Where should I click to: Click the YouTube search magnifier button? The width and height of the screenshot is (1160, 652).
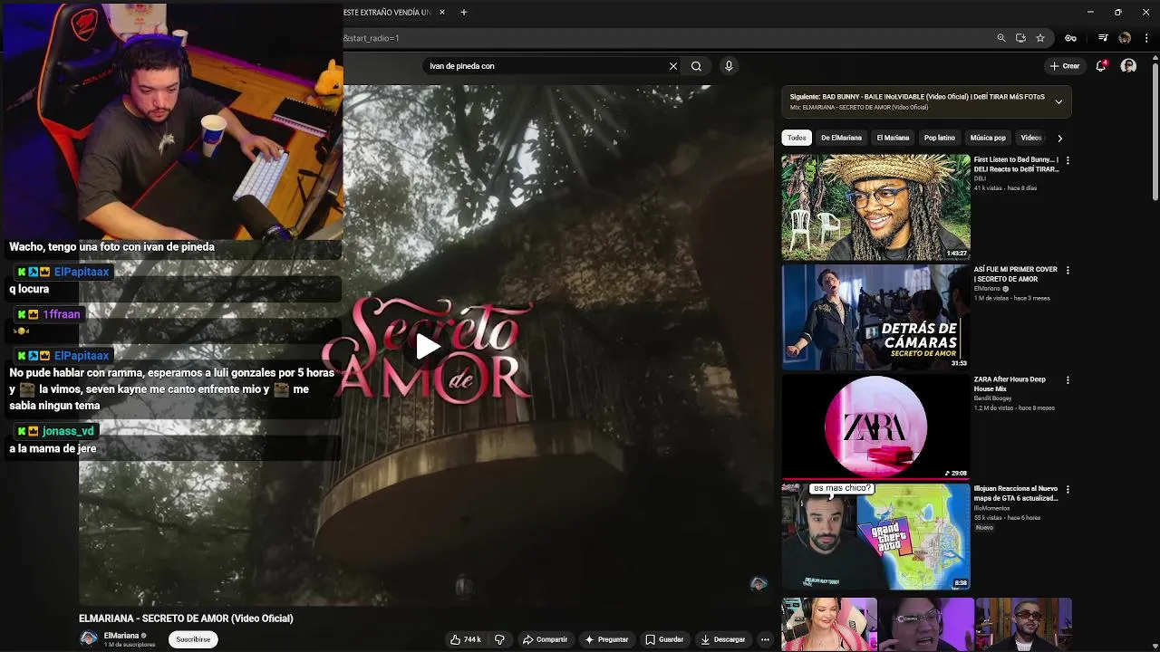pos(696,66)
